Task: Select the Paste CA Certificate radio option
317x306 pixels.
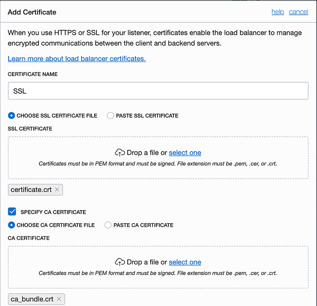Action: tap(108, 225)
